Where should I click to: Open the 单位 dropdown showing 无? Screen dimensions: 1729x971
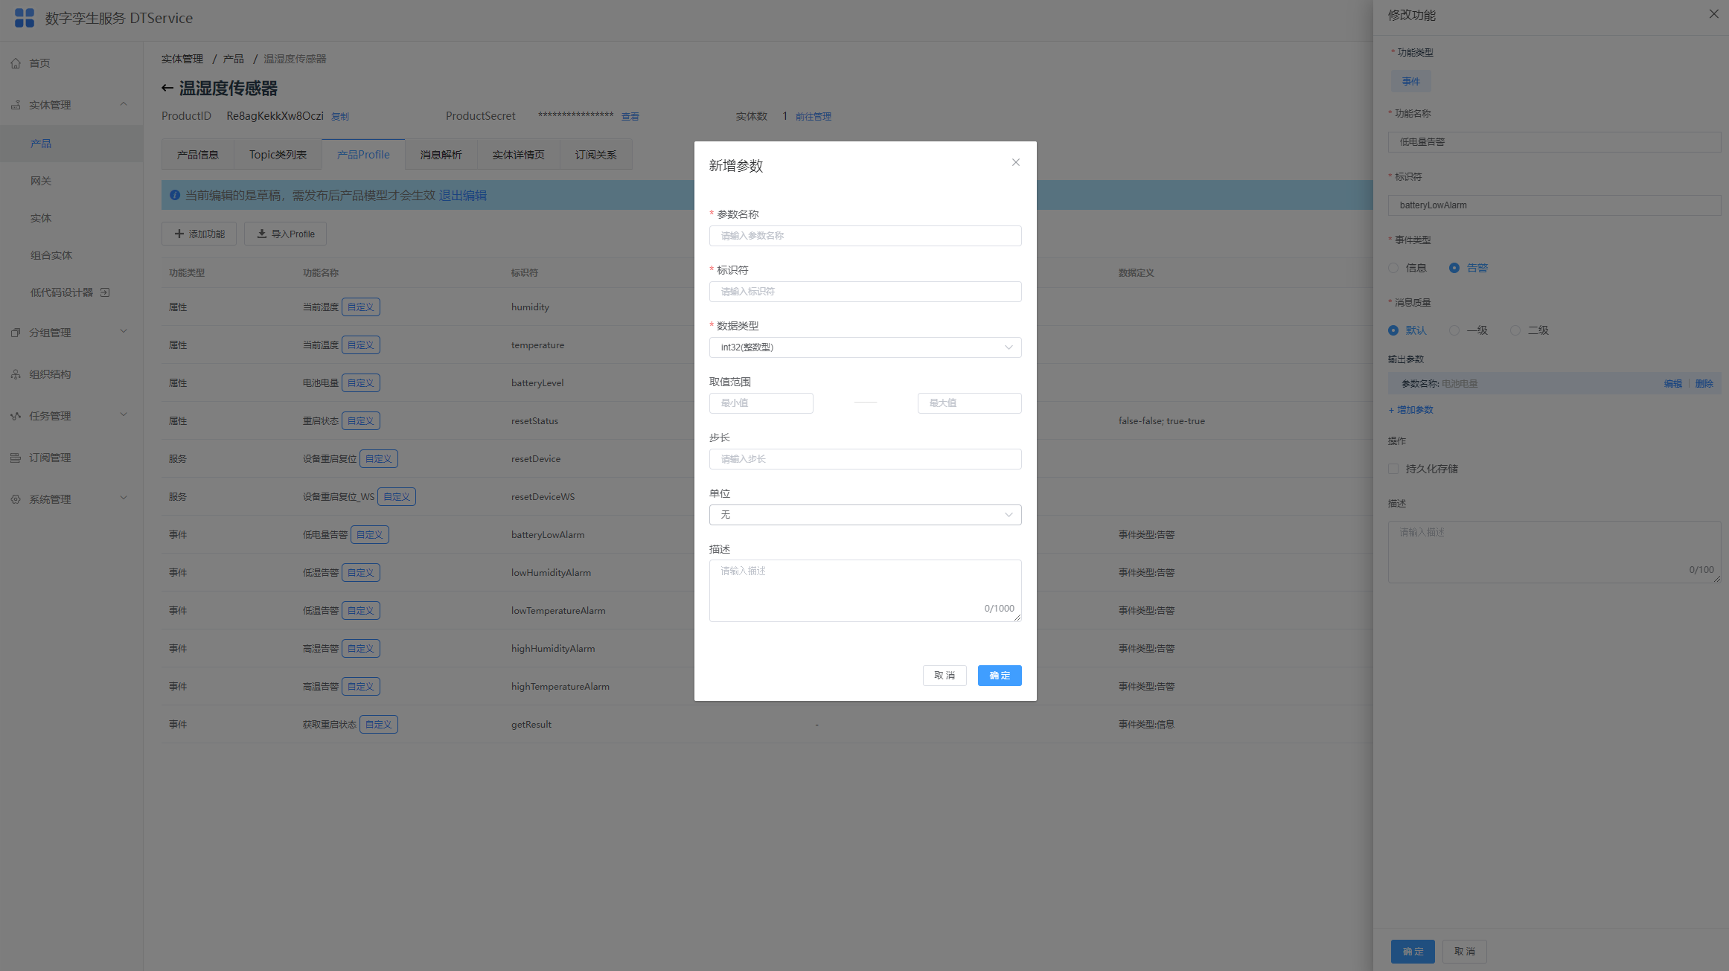[x=865, y=515]
